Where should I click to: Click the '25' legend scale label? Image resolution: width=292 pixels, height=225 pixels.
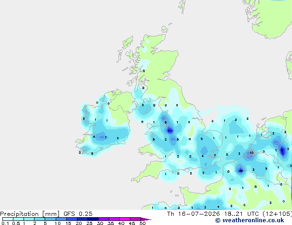click(x=89, y=223)
